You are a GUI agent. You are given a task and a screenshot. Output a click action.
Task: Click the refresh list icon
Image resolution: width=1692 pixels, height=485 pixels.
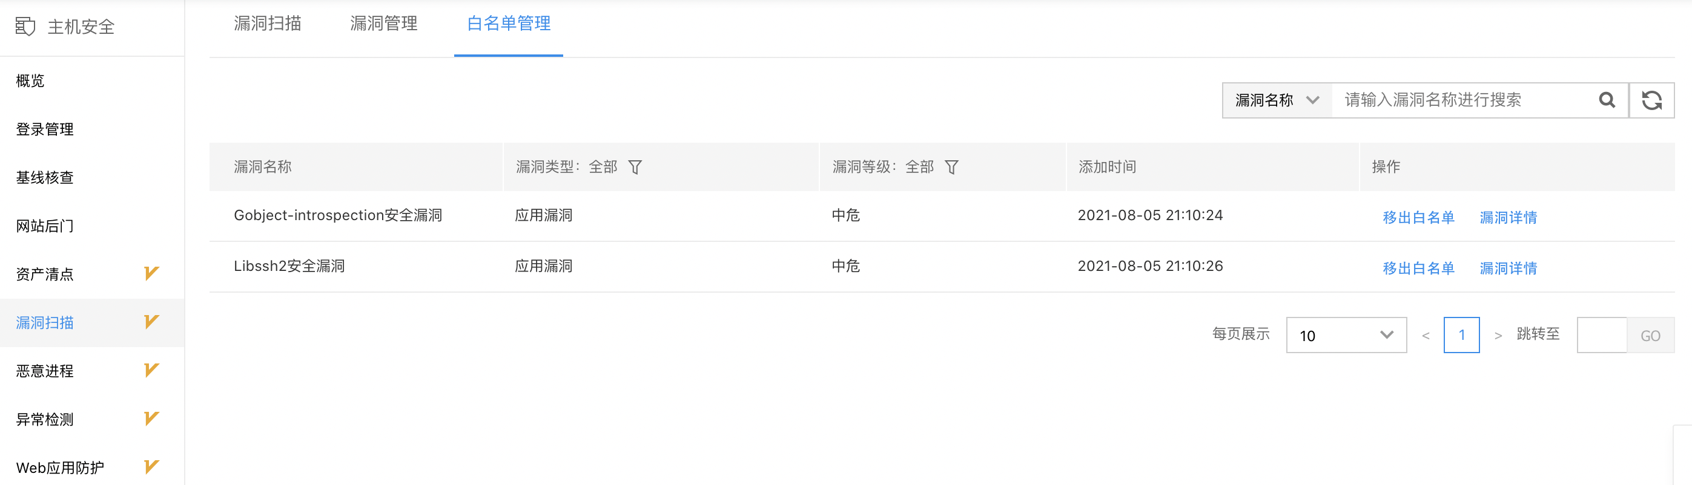point(1652,100)
